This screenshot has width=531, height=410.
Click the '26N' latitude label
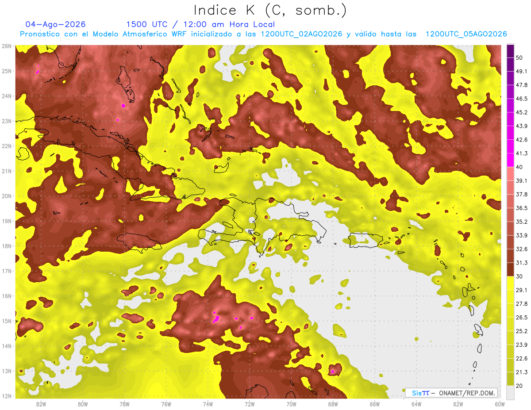[x=6, y=46]
